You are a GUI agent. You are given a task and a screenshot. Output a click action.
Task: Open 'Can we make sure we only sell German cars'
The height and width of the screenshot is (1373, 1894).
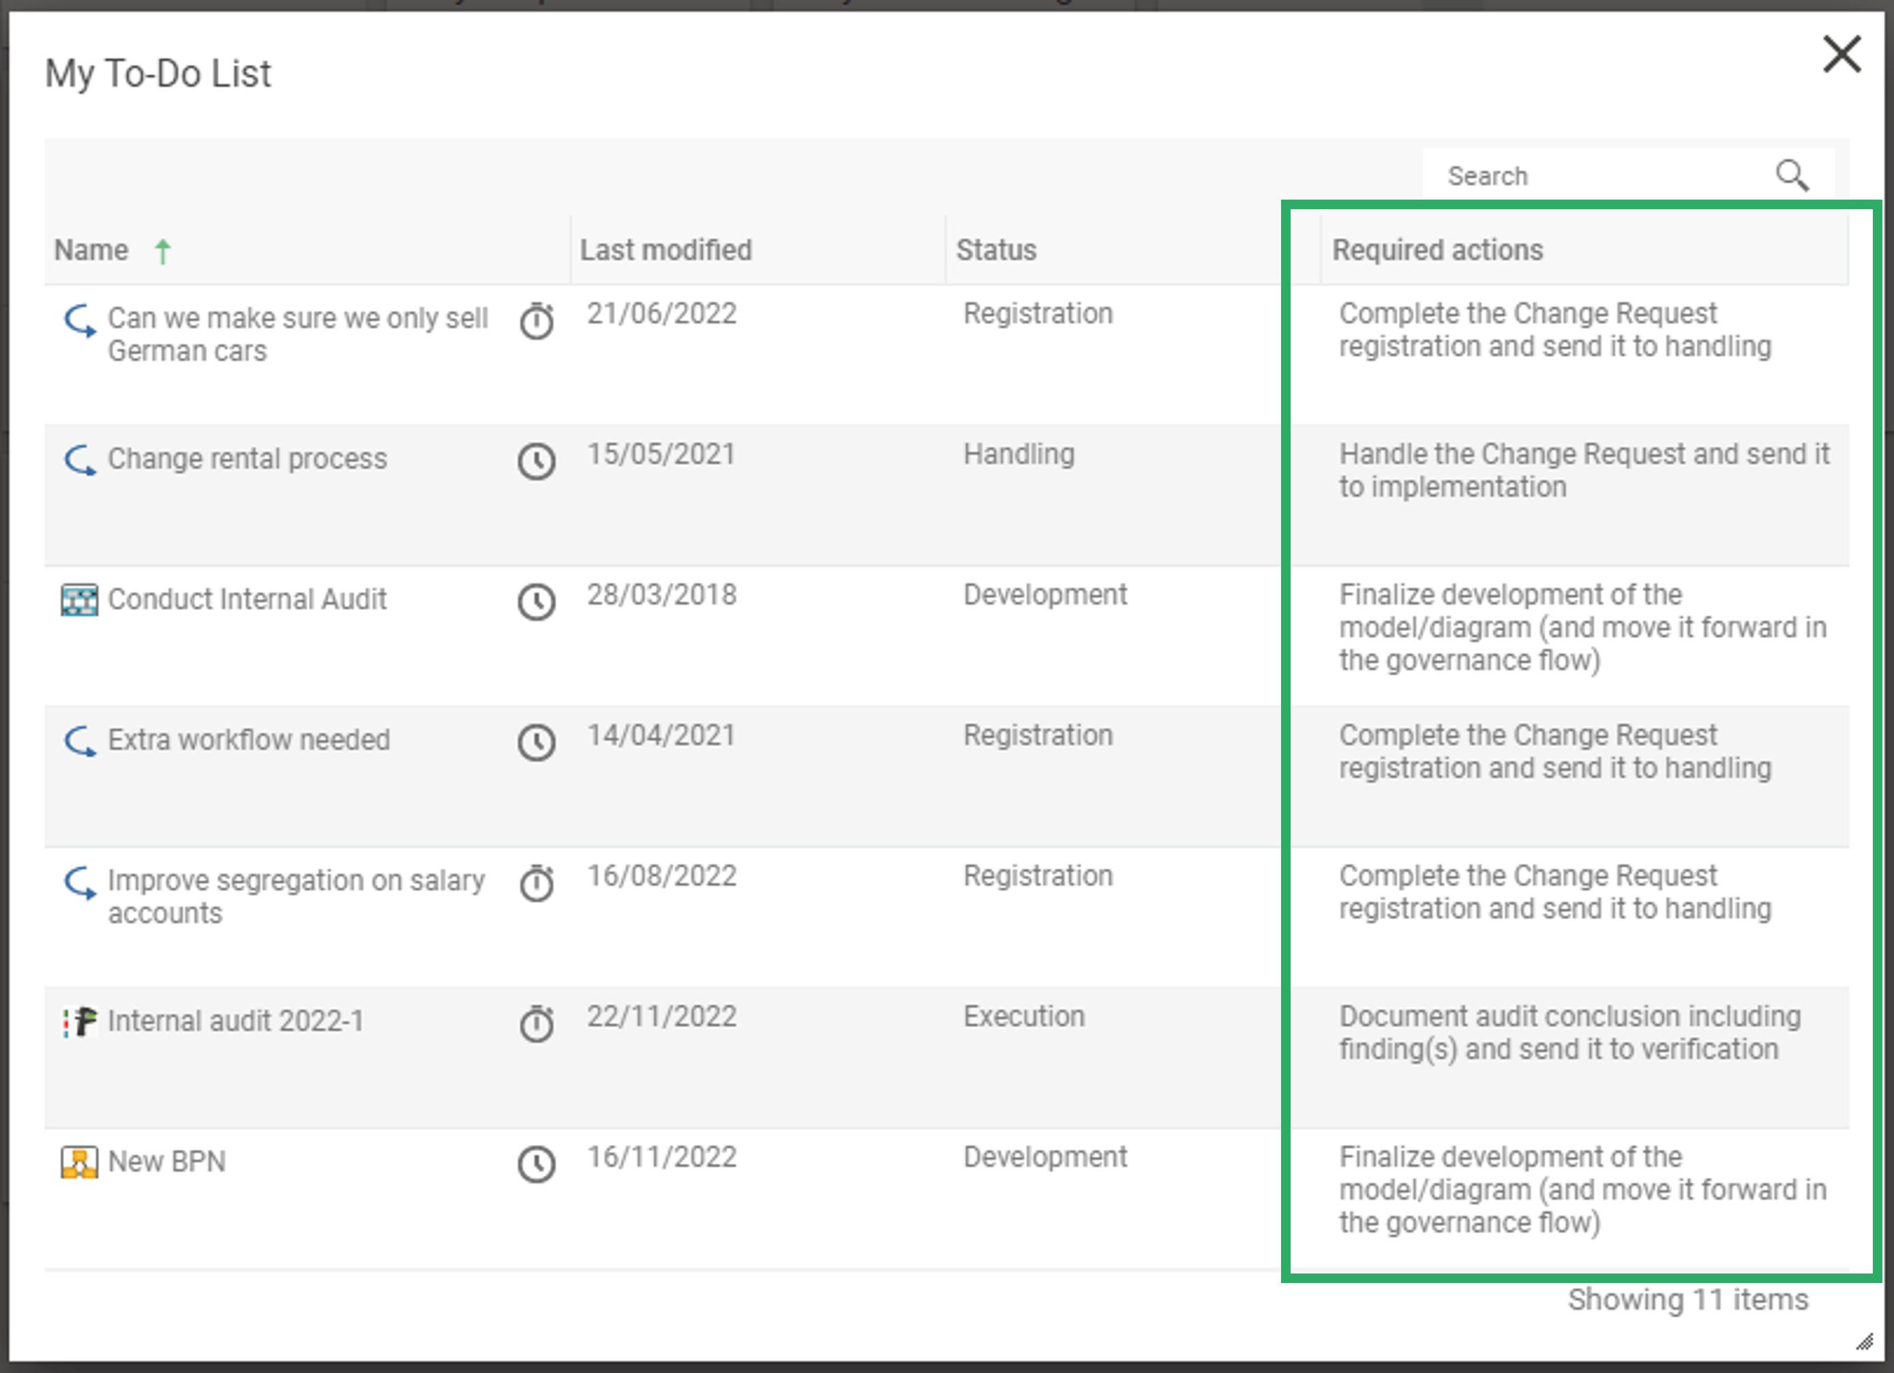coord(297,334)
